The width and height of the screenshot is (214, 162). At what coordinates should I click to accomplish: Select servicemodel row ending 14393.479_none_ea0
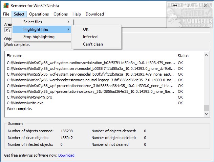point(105,74)
